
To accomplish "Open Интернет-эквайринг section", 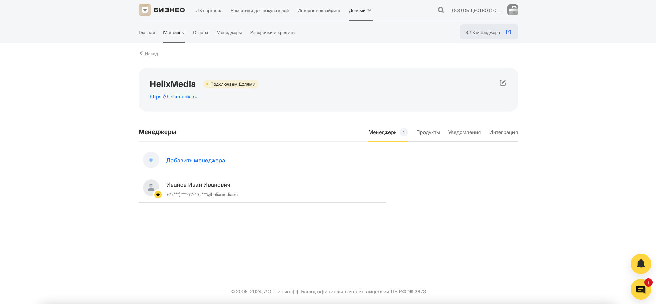I will [x=319, y=10].
